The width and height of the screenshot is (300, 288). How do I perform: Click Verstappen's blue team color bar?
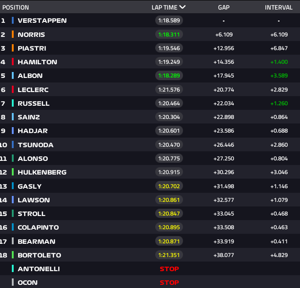13,21
